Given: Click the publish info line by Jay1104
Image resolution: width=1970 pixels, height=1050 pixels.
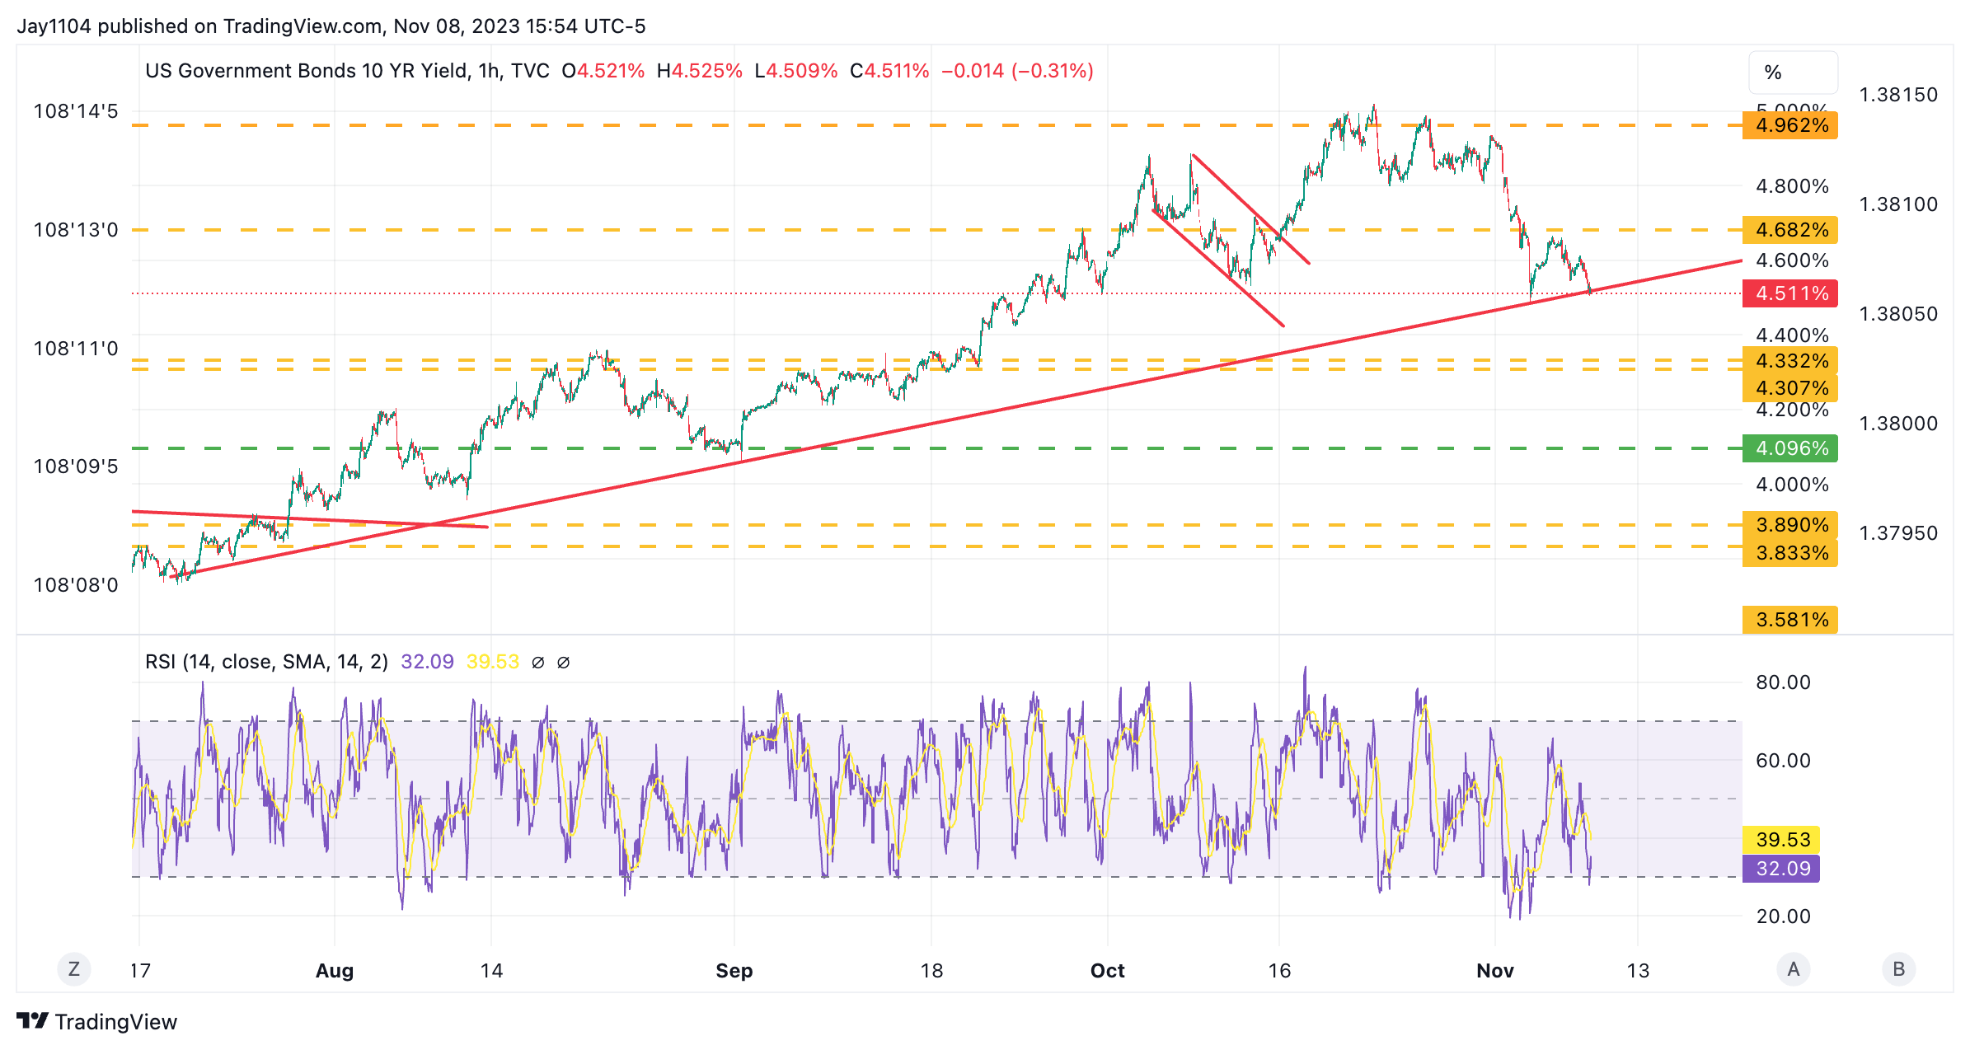Looking at the screenshot, I should pos(331,26).
